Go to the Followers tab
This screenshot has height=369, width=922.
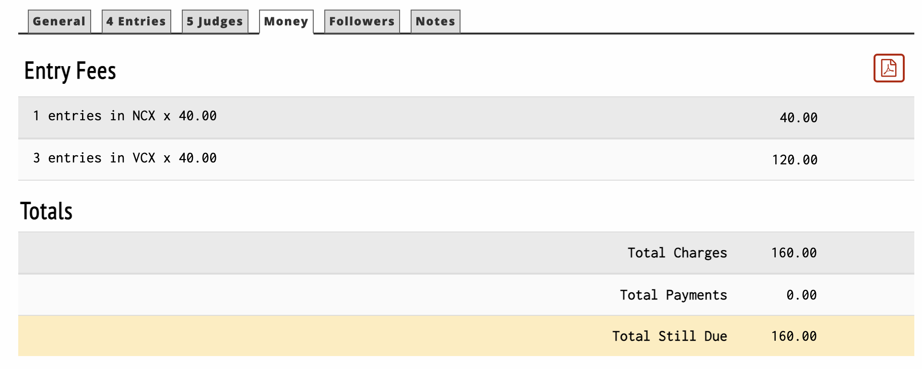[x=362, y=22]
